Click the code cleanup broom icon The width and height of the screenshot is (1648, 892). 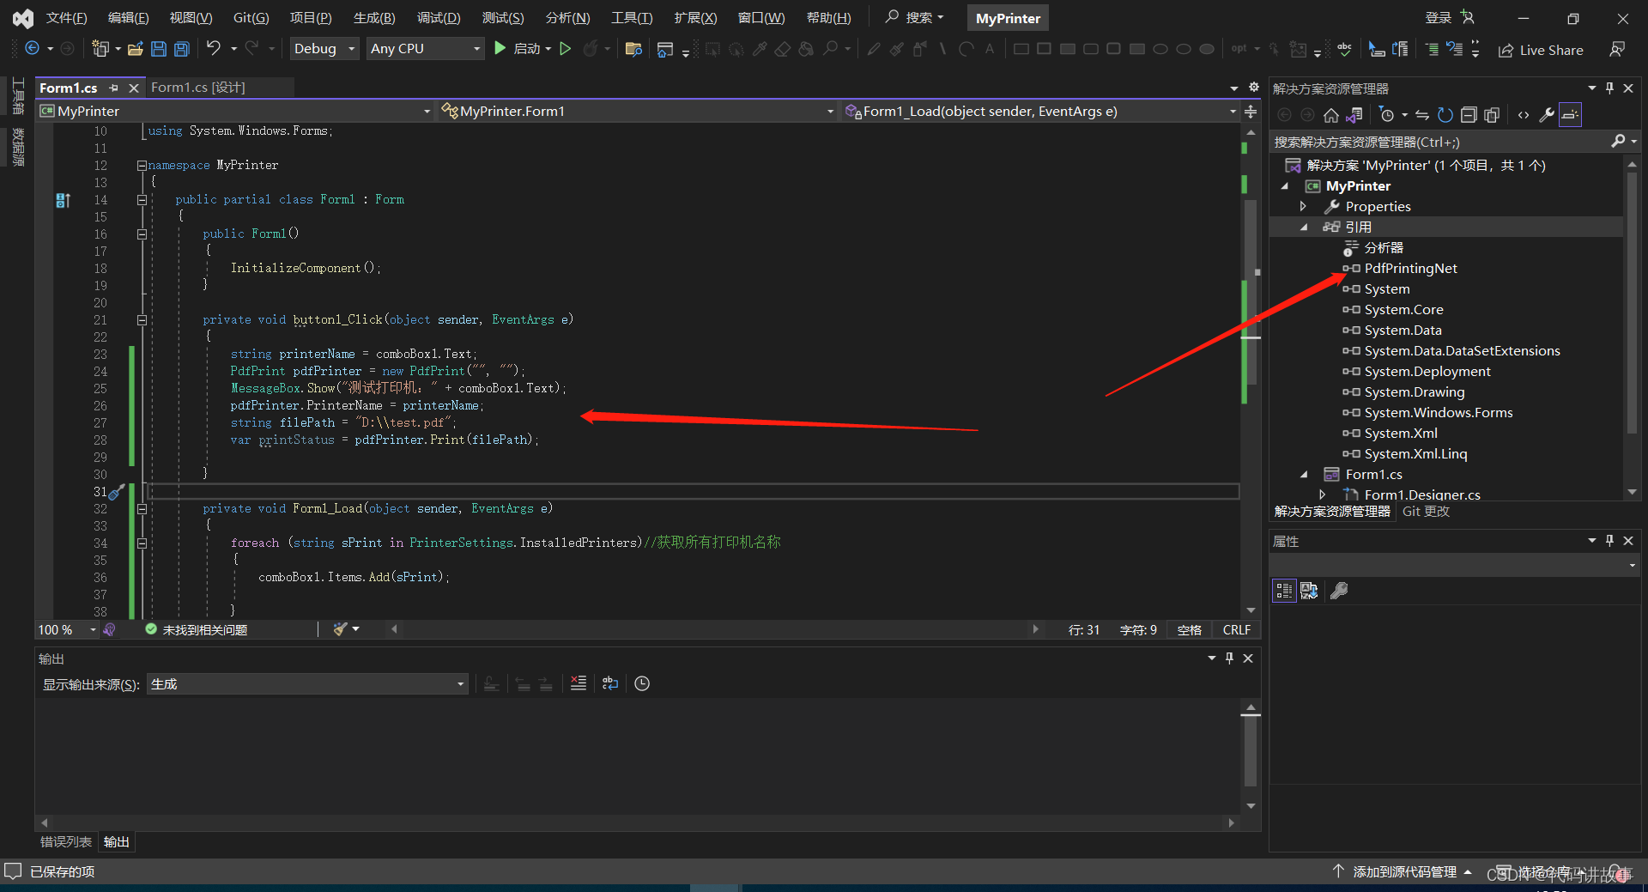point(341,629)
